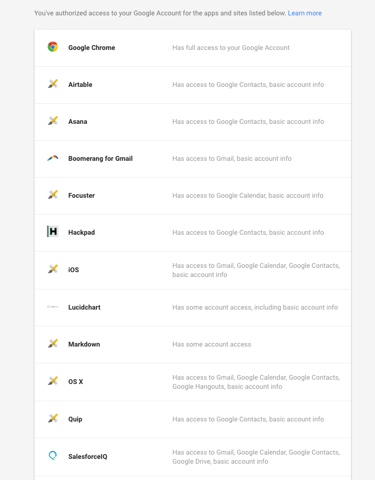Click Lucidchart access description text
Viewport: 375px width, 480px height.
[x=255, y=307]
